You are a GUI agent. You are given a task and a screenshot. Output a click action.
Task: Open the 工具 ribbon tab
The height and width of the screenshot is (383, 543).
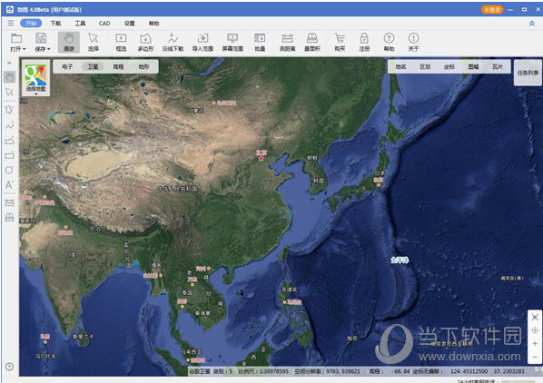click(x=80, y=24)
